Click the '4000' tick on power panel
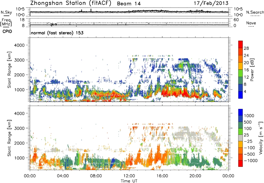This screenshot has height=183, width=264. tap(19, 45)
